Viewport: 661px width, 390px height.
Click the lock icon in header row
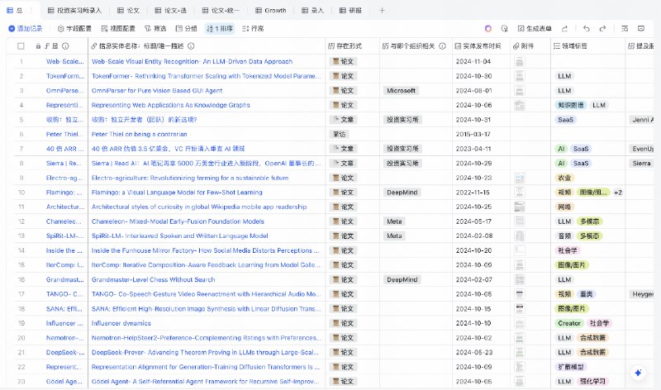point(38,46)
